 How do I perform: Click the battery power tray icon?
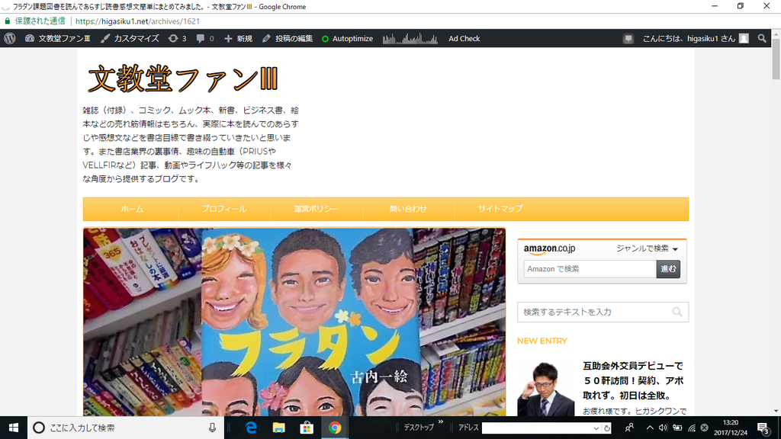pyautogui.click(x=677, y=428)
